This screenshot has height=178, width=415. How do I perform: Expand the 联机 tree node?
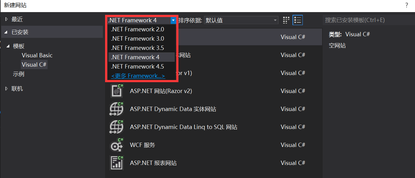tap(7, 89)
